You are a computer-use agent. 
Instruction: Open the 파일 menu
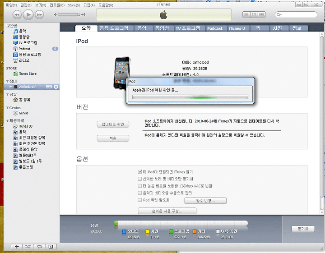tap(11, 5)
